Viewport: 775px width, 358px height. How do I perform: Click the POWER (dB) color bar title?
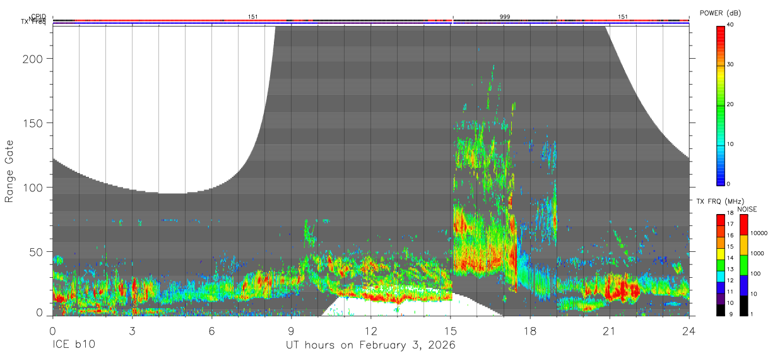[x=720, y=13]
